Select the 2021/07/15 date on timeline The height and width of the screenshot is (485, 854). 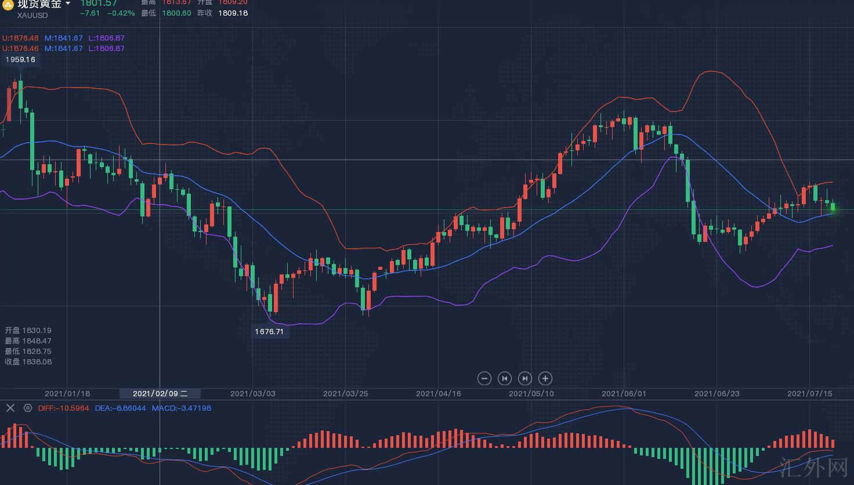coord(809,393)
